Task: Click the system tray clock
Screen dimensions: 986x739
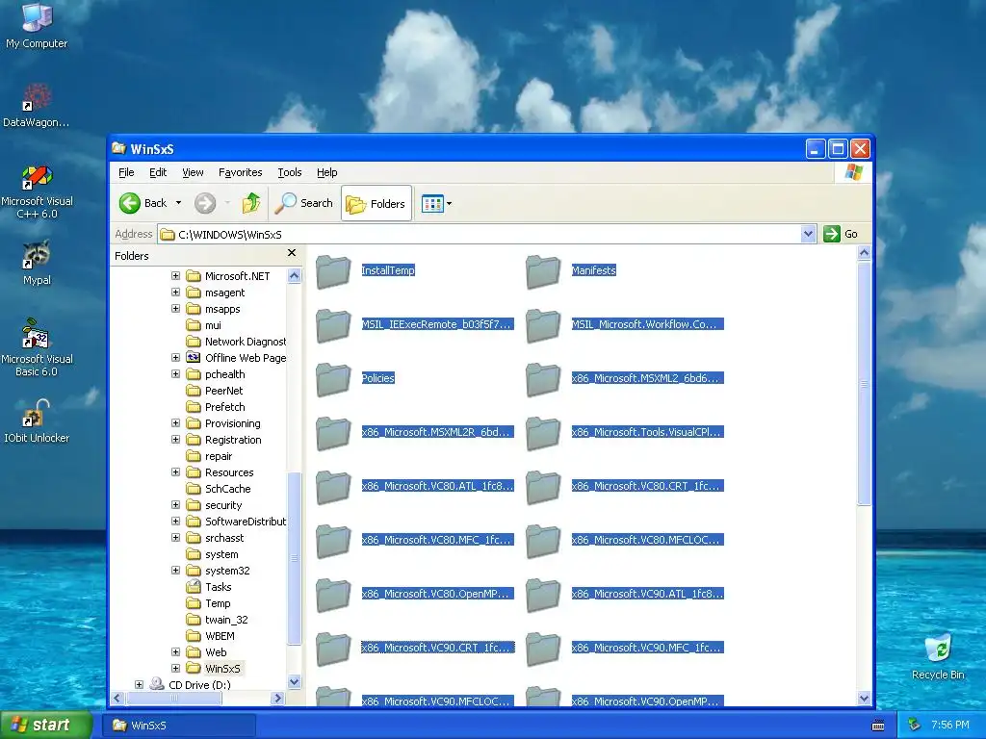Action: click(949, 725)
